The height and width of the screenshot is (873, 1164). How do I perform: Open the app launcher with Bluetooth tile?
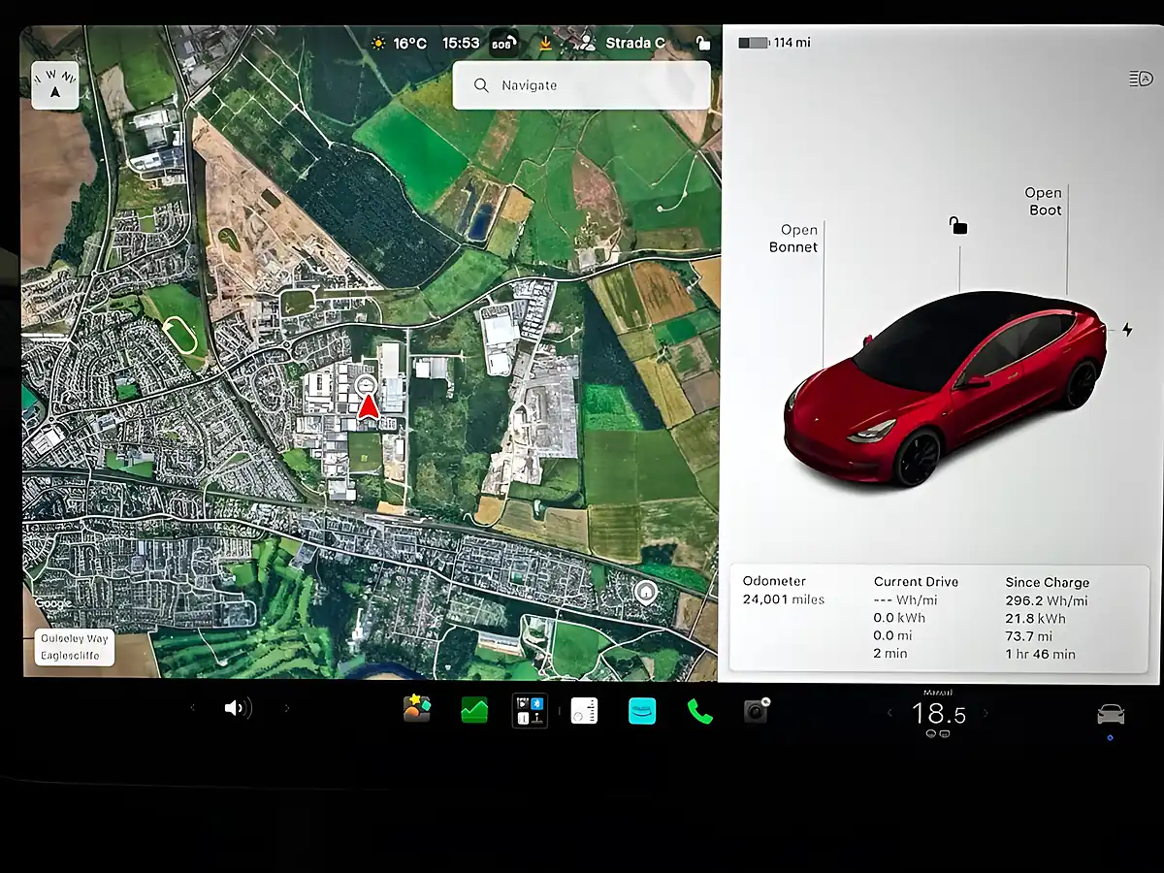[530, 711]
